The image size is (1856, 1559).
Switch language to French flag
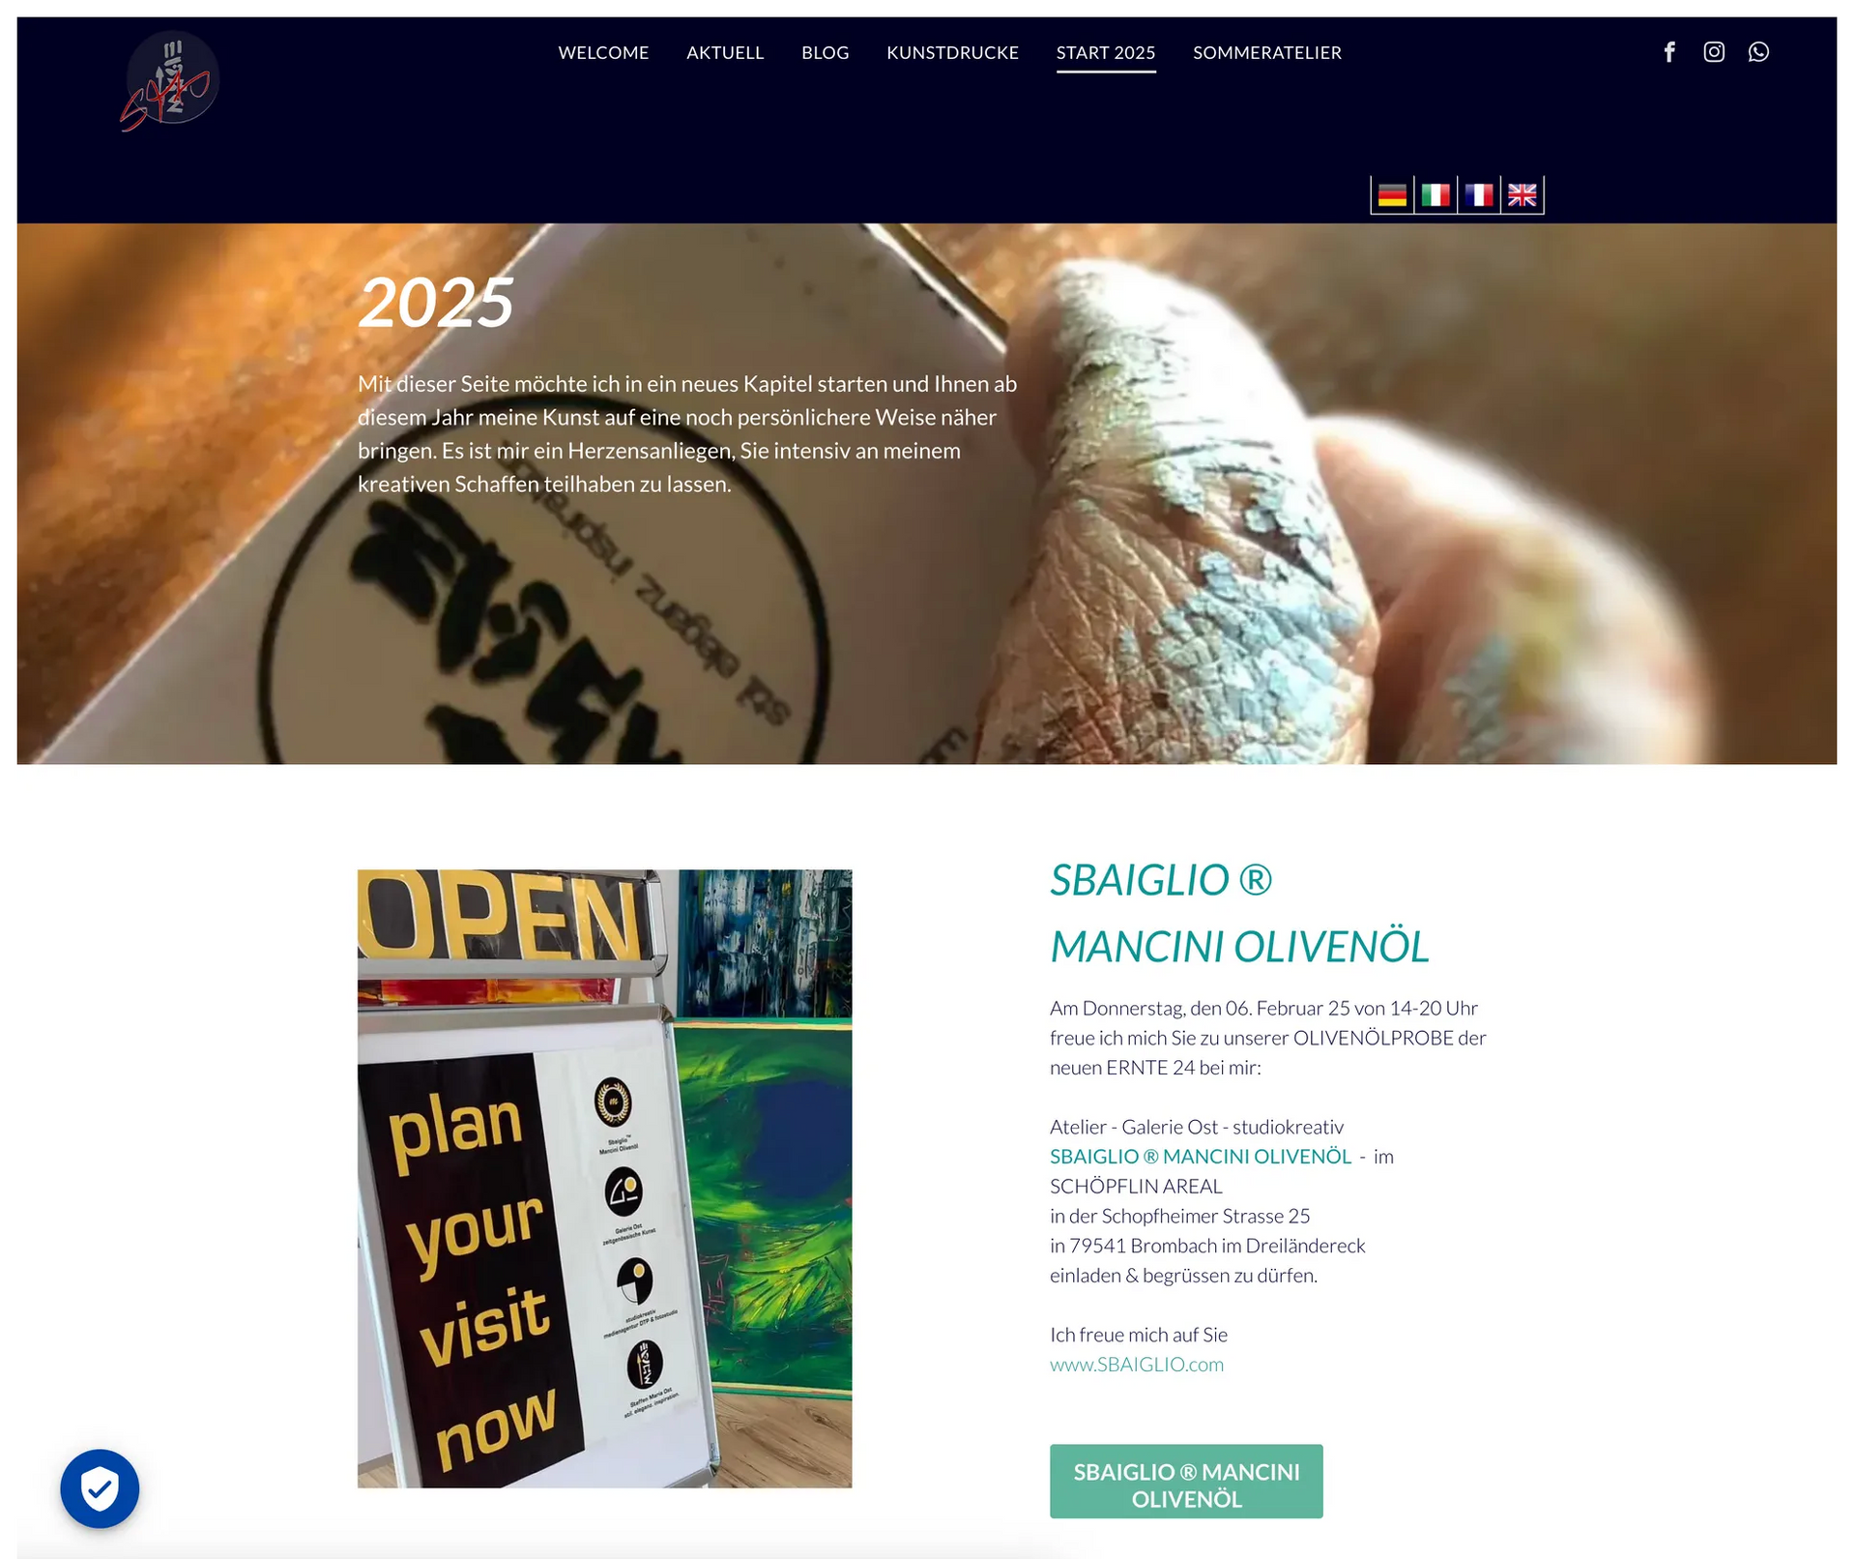pos(1479,195)
